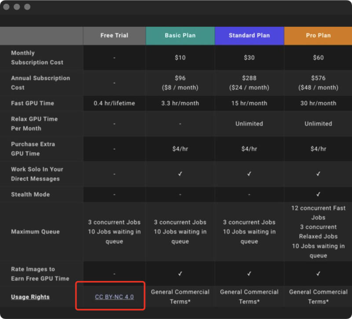Click the Usage Rights row label link
Image resolution: width=352 pixels, height=319 pixels.
click(30, 297)
